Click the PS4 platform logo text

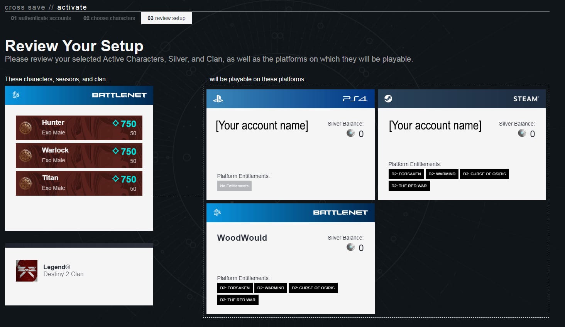click(x=355, y=99)
